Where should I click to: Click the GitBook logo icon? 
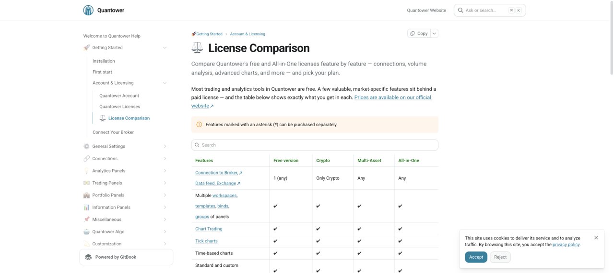(x=88, y=257)
